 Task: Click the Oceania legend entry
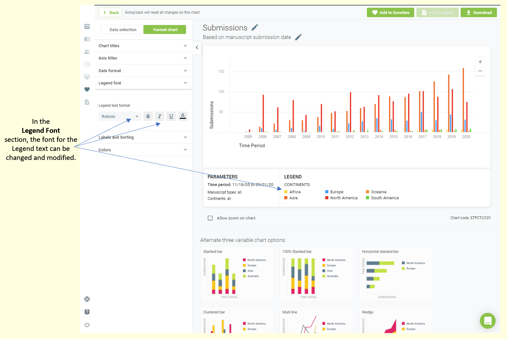[x=376, y=192]
